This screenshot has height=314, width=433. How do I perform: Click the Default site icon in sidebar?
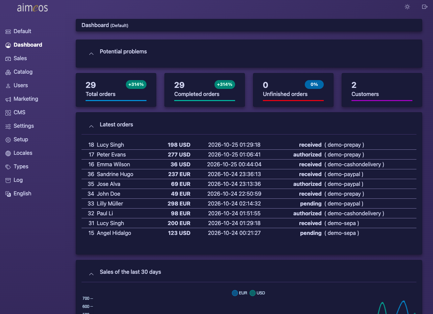[8, 31]
